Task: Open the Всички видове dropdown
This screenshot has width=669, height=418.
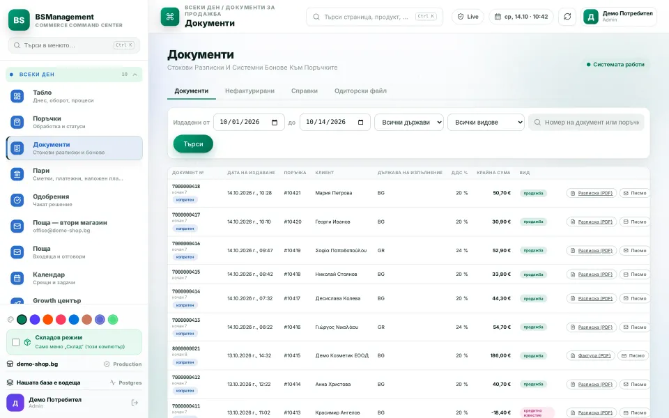Action: click(x=486, y=123)
